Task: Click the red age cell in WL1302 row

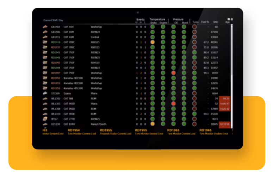Action: pos(224,98)
